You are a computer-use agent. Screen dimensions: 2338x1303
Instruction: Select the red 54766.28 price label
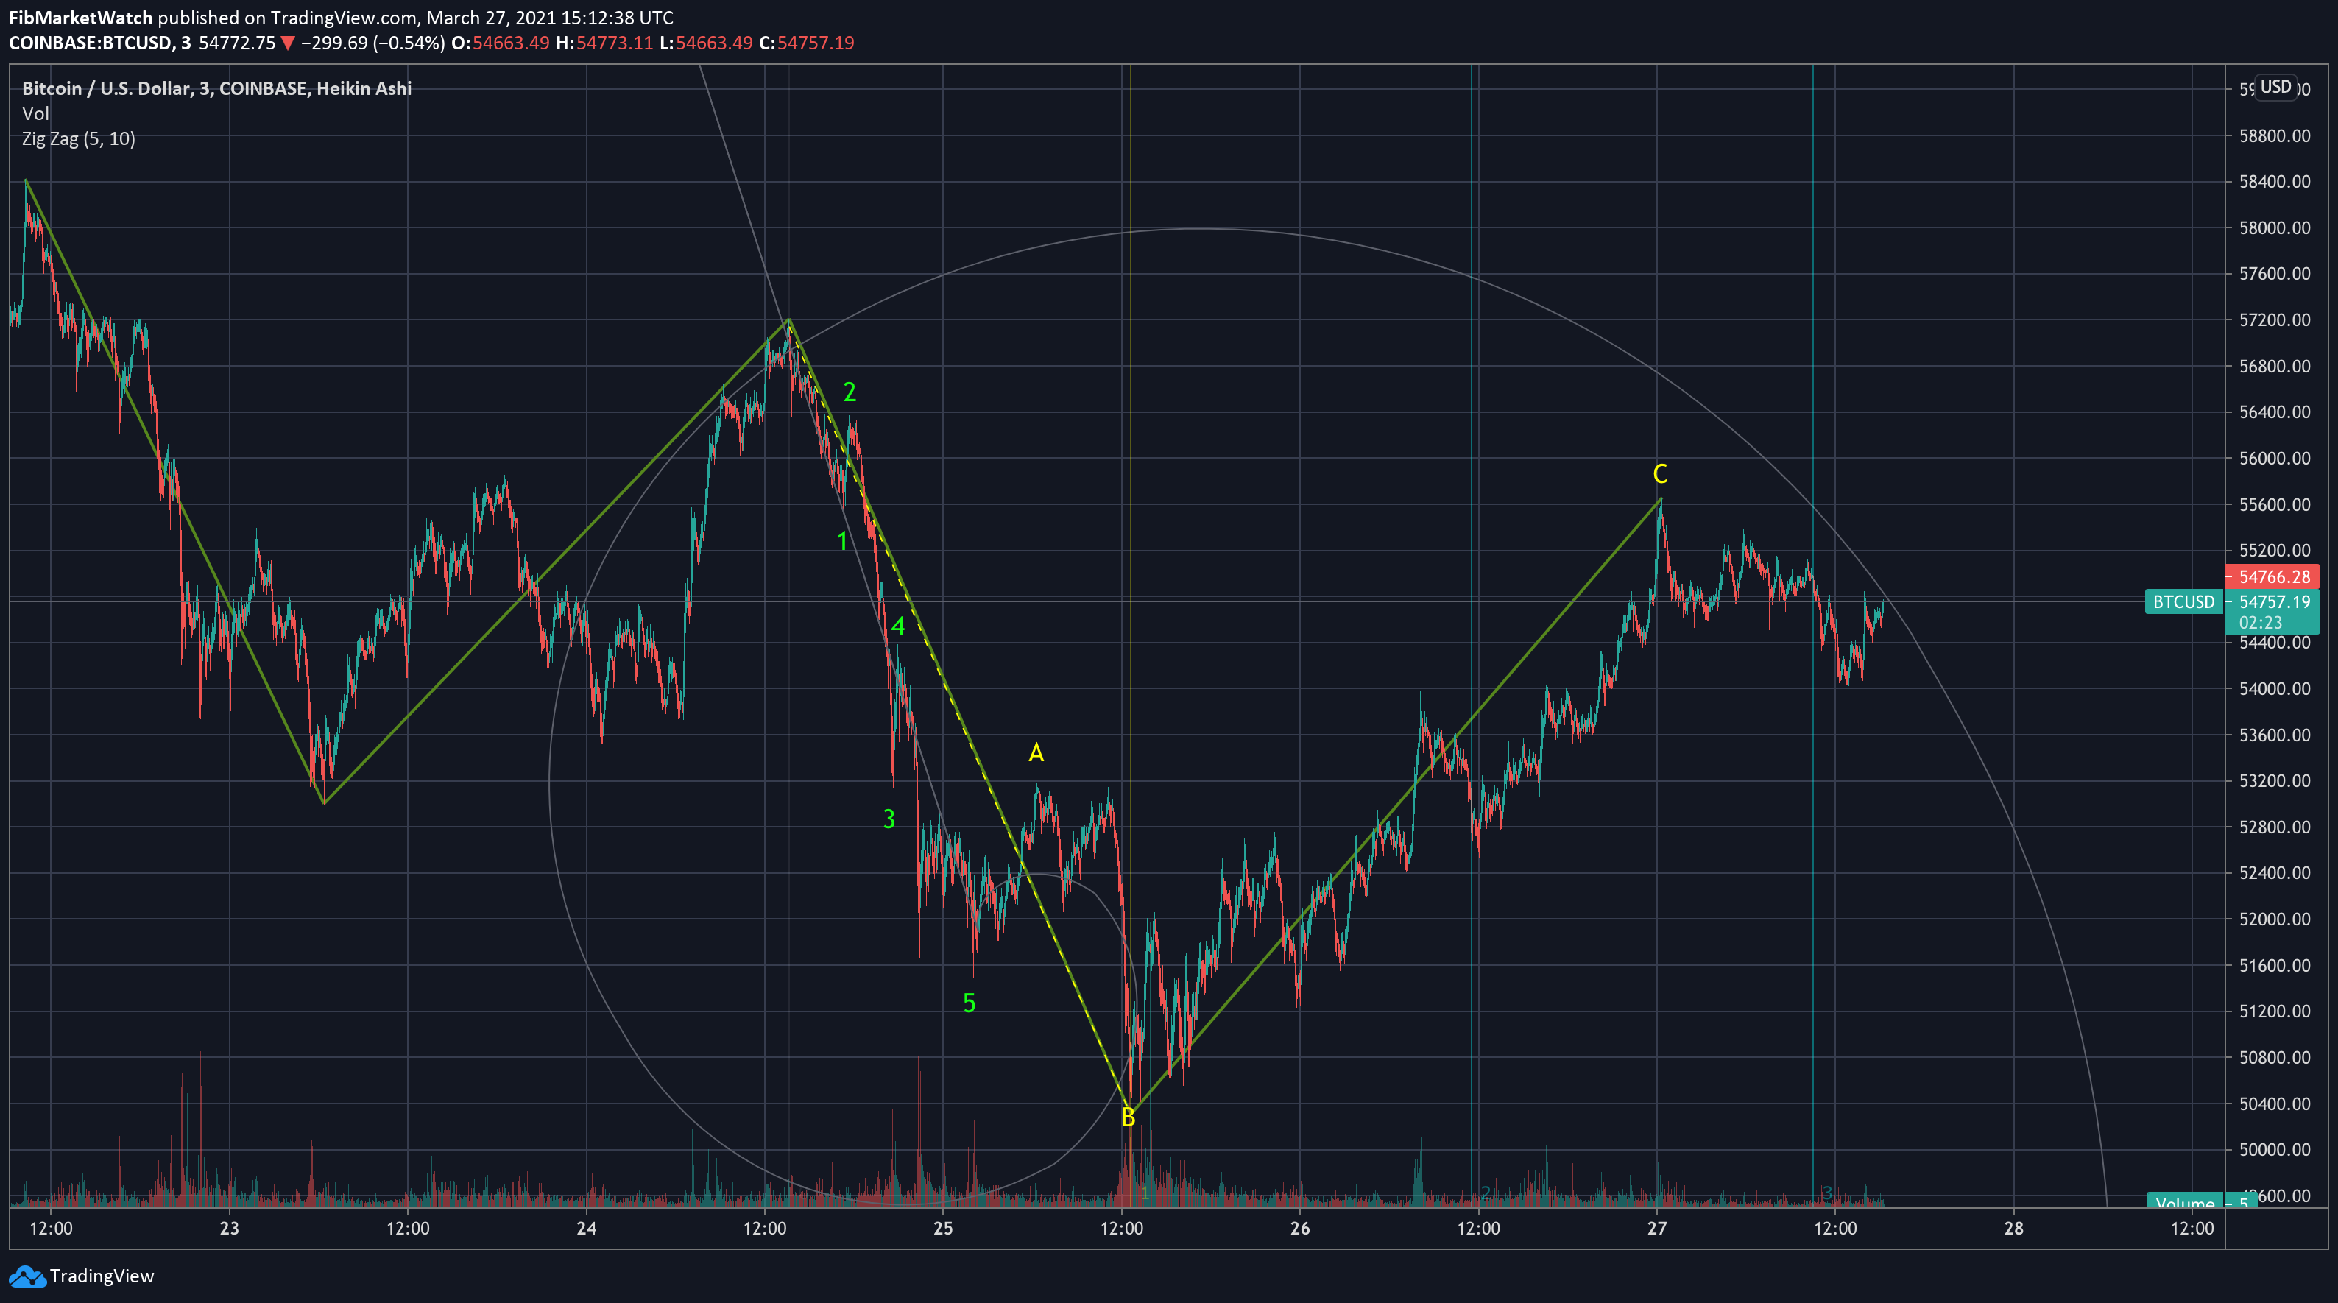(x=2272, y=577)
